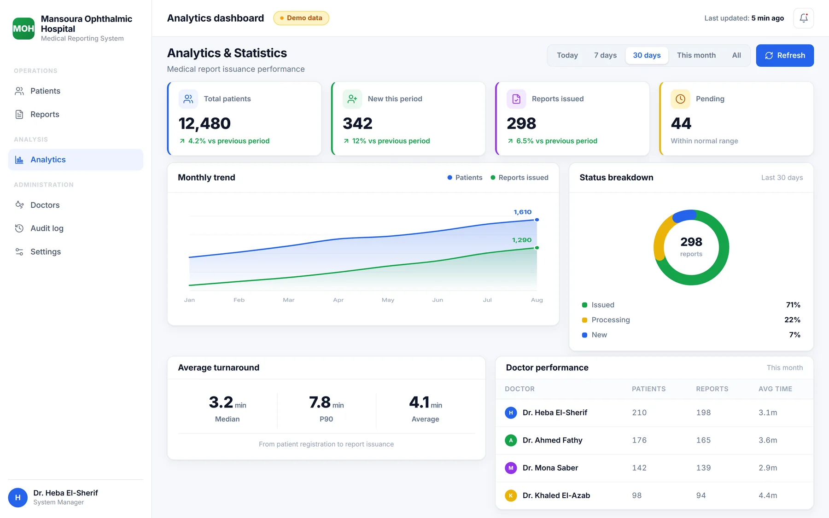Click the 210 patients cell

639,413
